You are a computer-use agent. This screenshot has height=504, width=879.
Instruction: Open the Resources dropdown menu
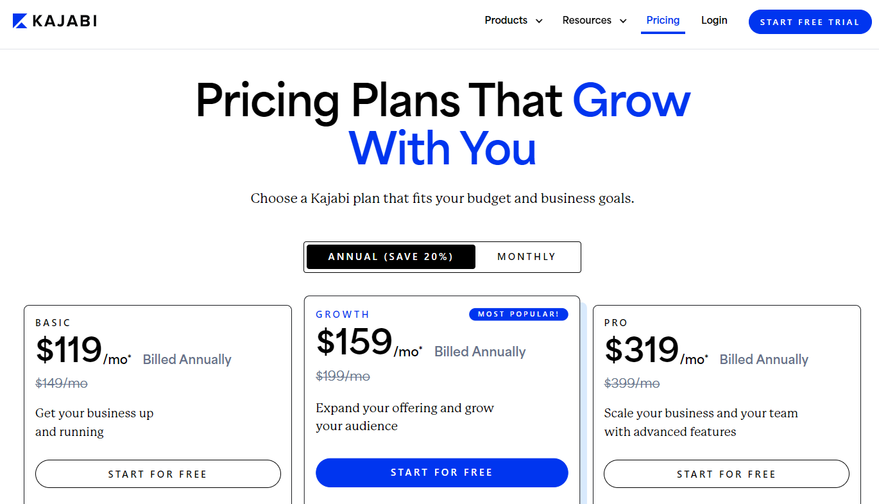pyautogui.click(x=595, y=21)
